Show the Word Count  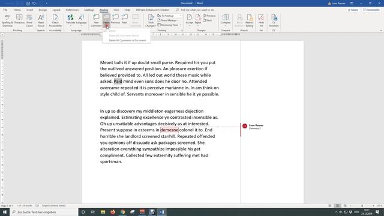pos(29,20)
